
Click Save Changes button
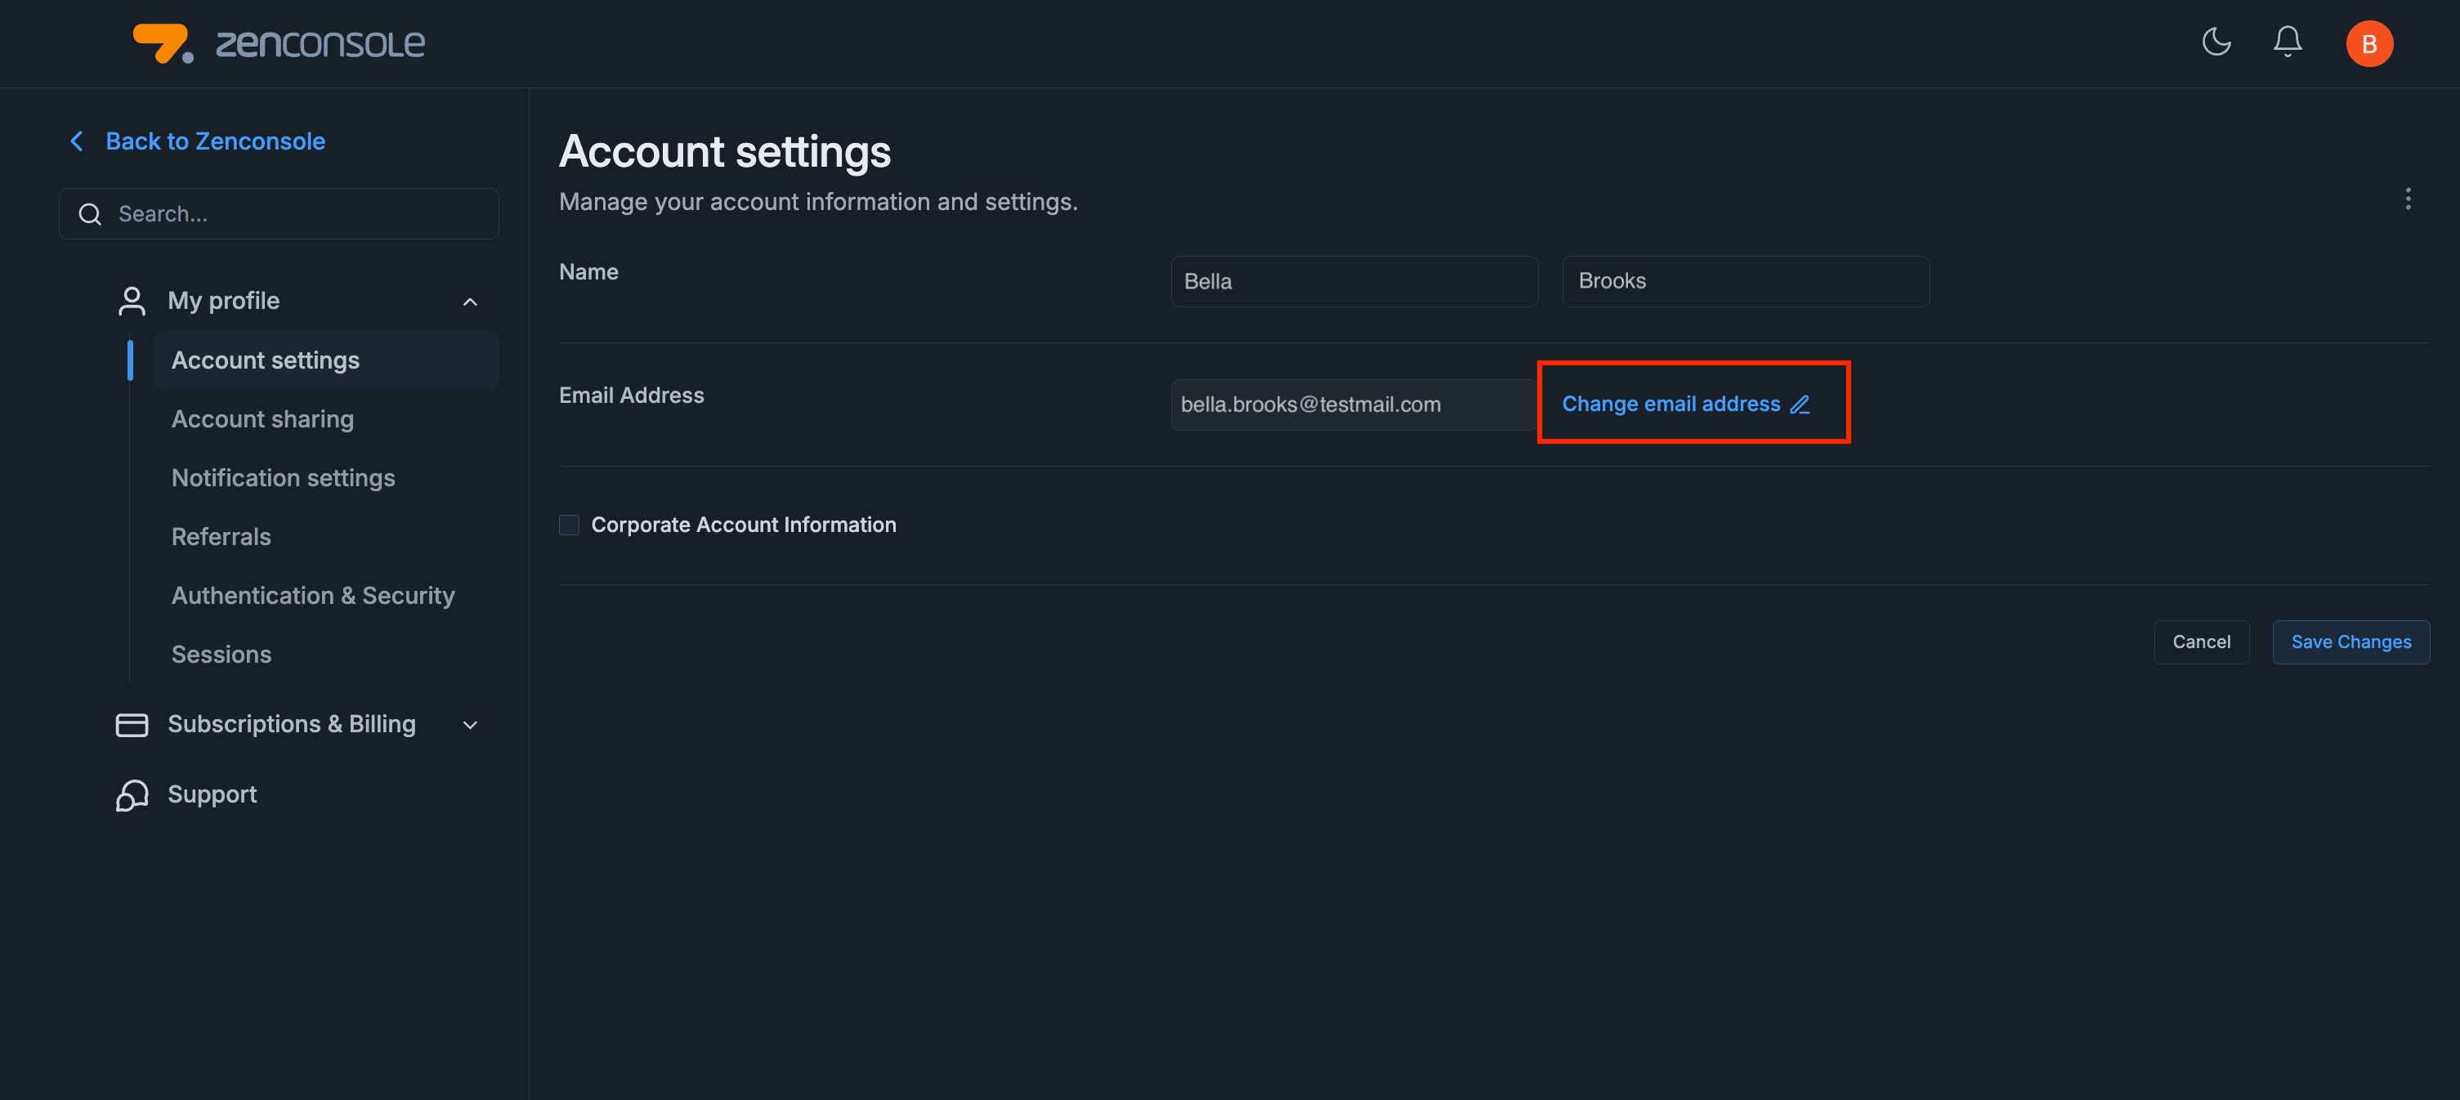coord(2351,642)
